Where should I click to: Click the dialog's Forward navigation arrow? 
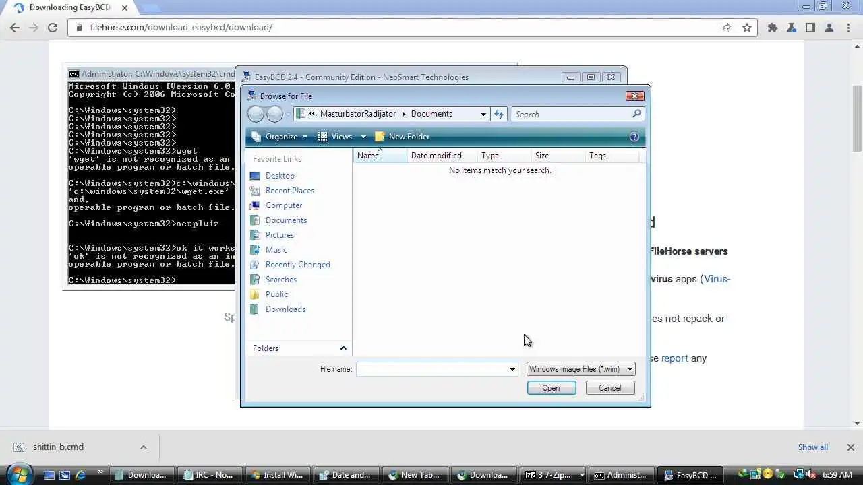(274, 114)
